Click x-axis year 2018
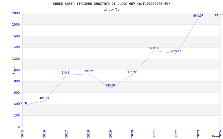Viewport: 223px width, 139px height. [88, 134]
